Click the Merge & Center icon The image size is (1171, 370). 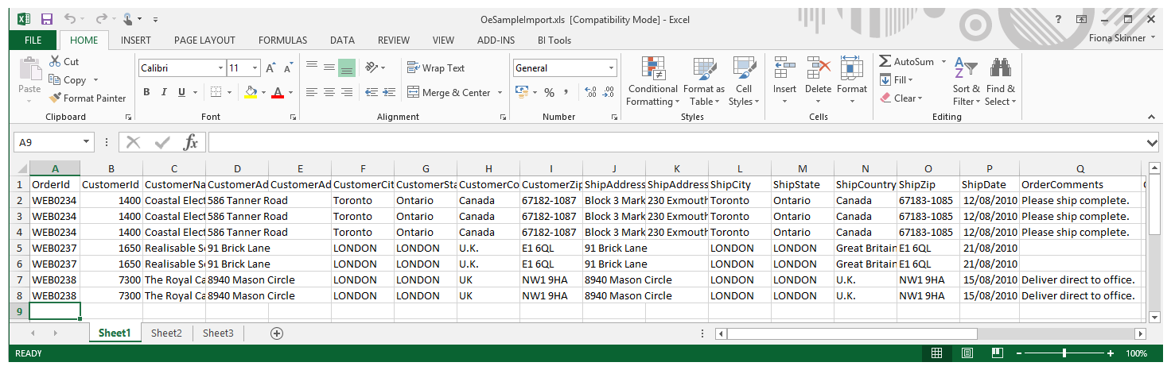[414, 93]
